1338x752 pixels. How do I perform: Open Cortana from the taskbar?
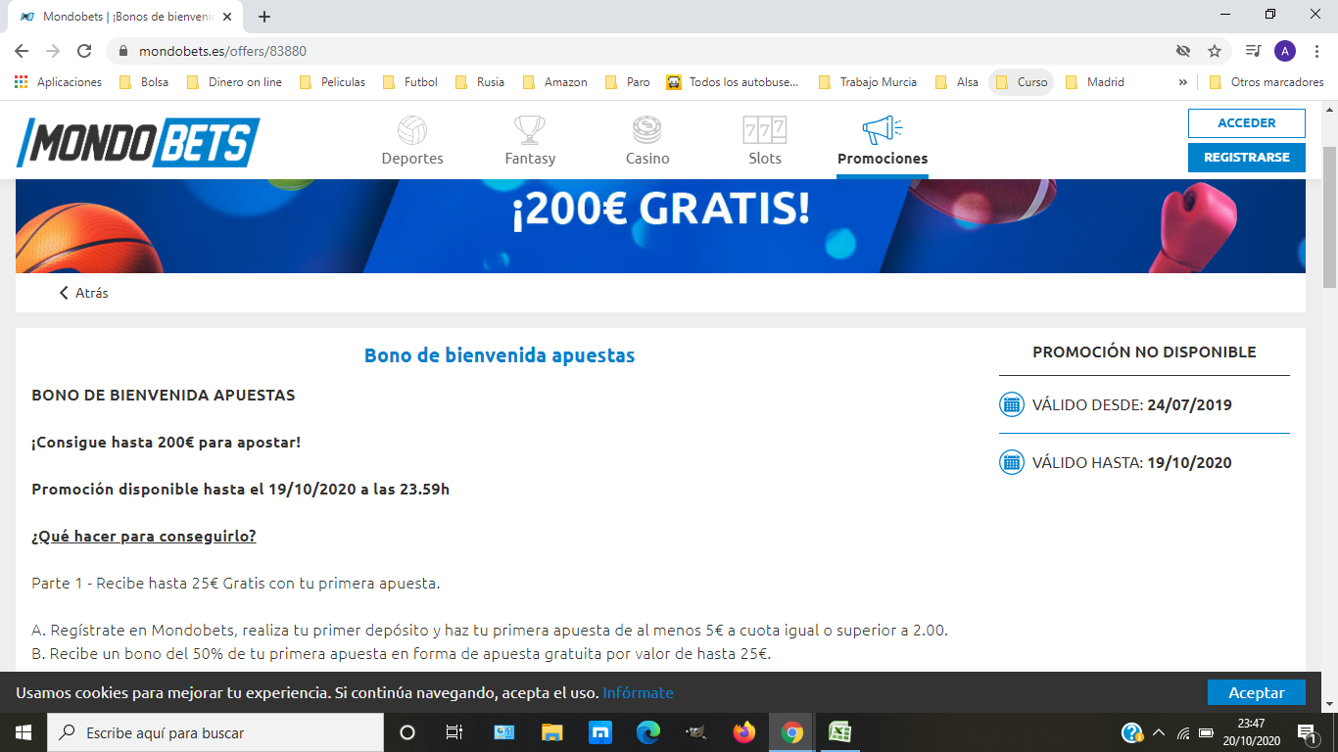pyautogui.click(x=407, y=732)
